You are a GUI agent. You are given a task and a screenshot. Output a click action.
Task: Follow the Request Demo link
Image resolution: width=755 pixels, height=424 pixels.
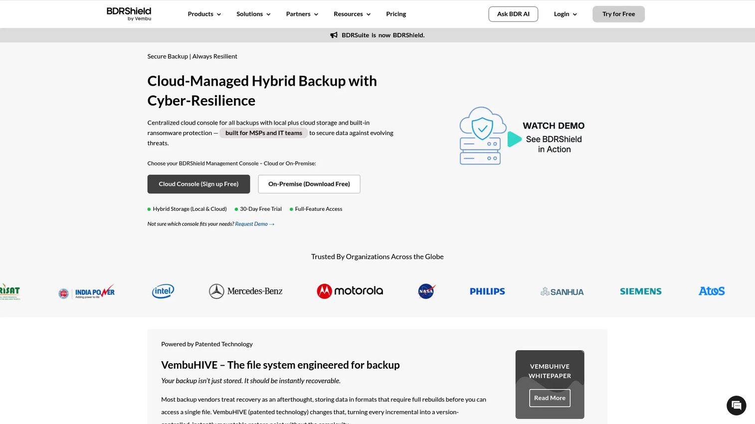(x=255, y=224)
